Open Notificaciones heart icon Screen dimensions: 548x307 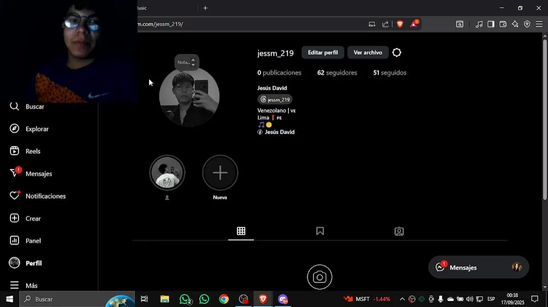pyautogui.click(x=15, y=196)
